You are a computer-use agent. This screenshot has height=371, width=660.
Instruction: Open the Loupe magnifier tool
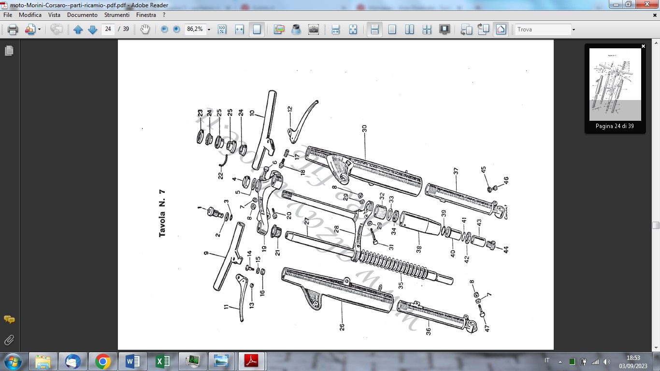296,29
